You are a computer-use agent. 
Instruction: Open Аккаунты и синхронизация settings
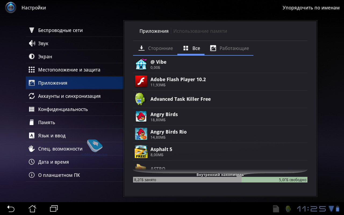74,96
